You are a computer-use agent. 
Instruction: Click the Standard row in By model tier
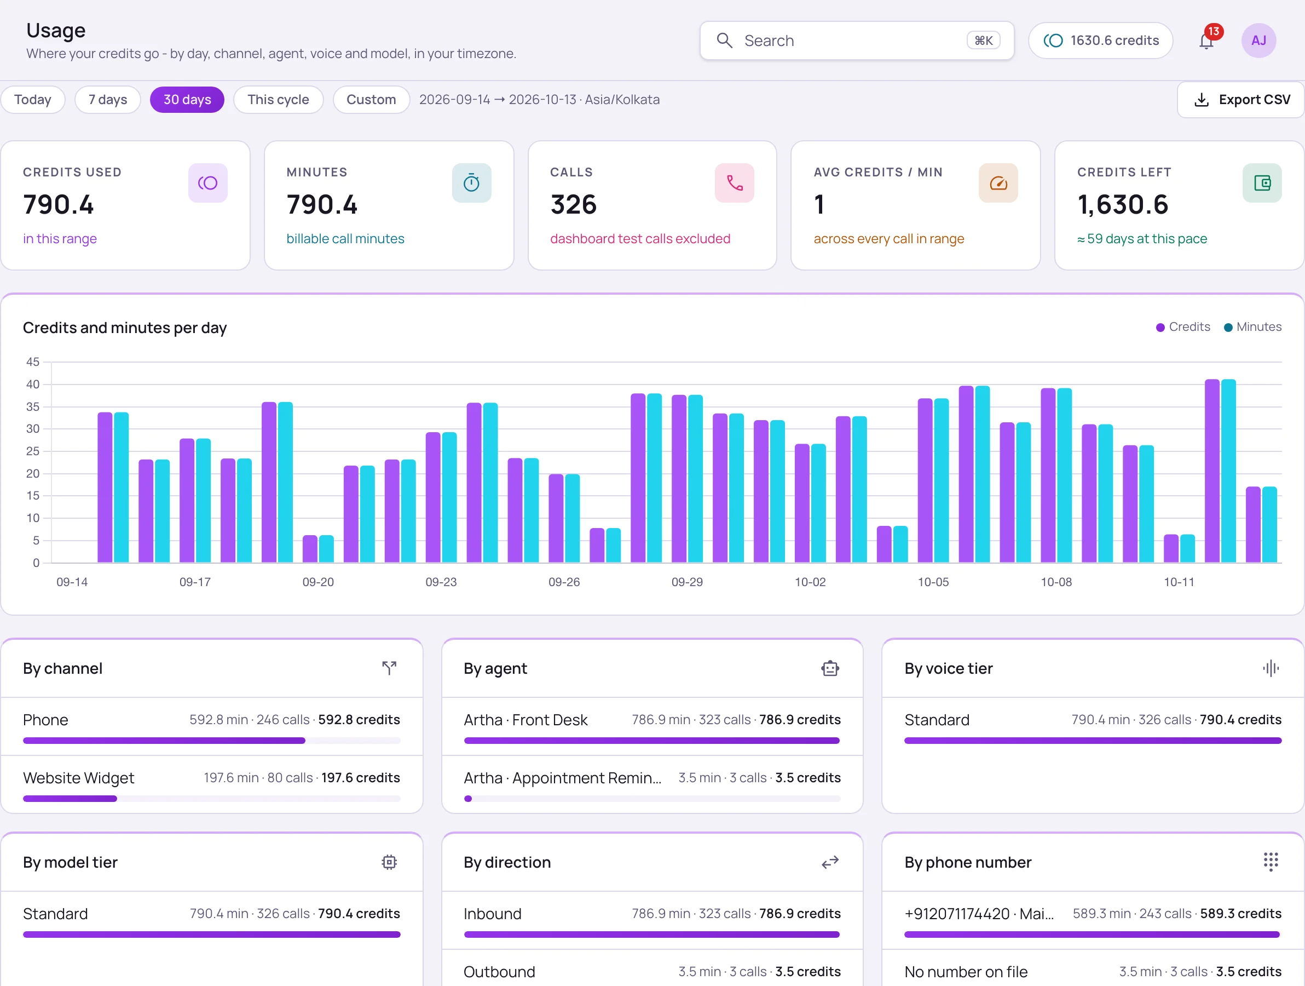(x=211, y=920)
